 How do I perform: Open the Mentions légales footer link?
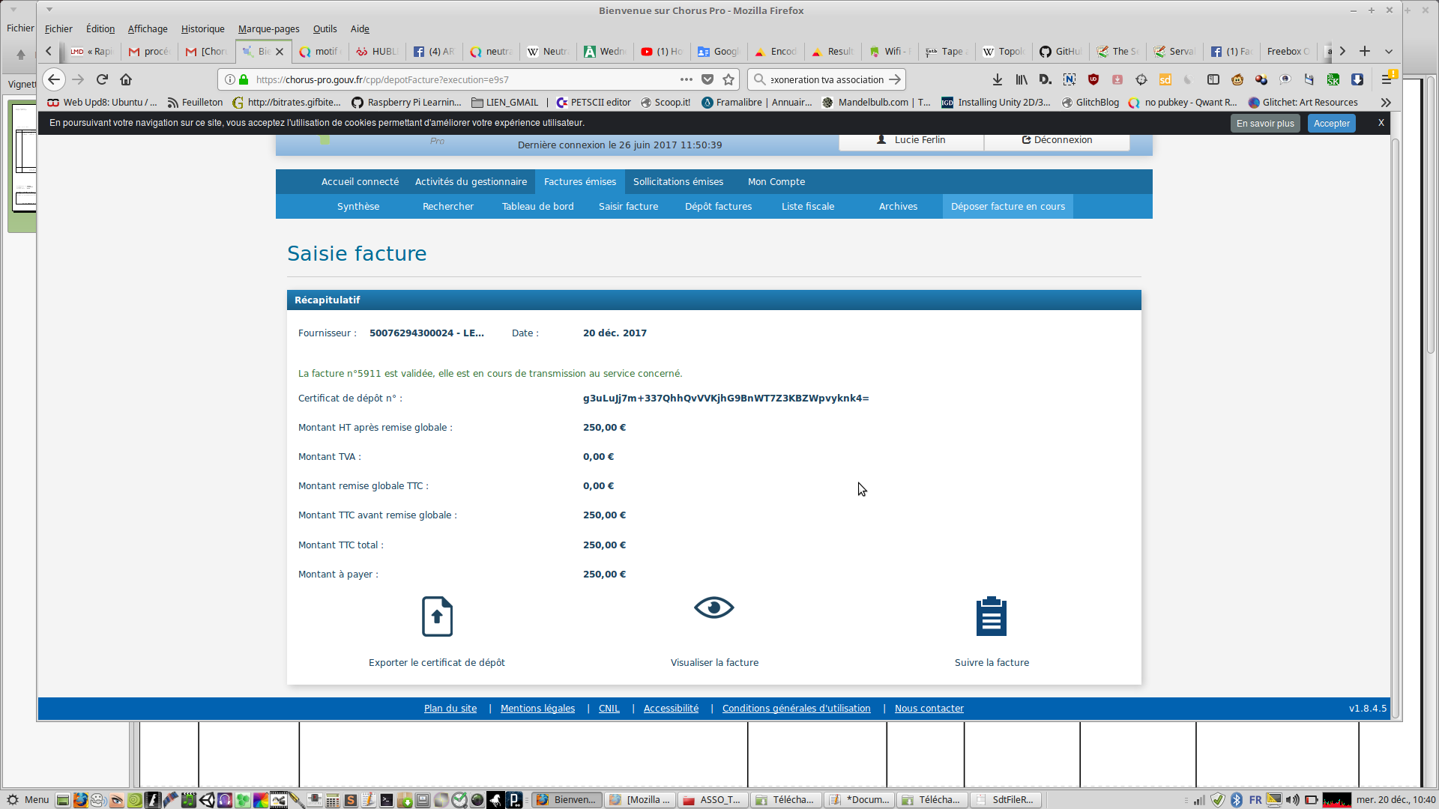[537, 709]
